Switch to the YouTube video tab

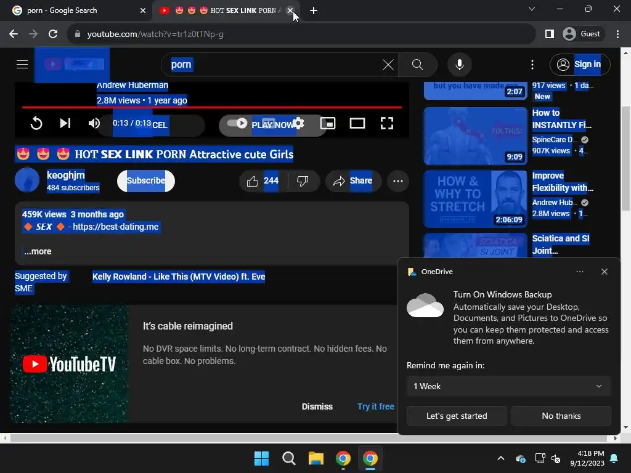click(x=226, y=10)
